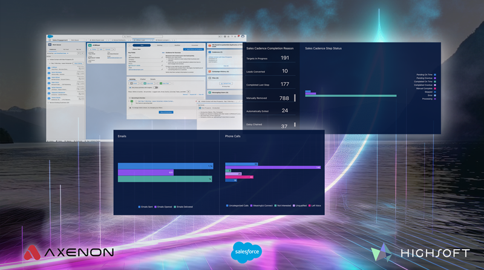Click the Highsoft logo at bottom right
This screenshot has height=270, width=484.
click(x=420, y=253)
